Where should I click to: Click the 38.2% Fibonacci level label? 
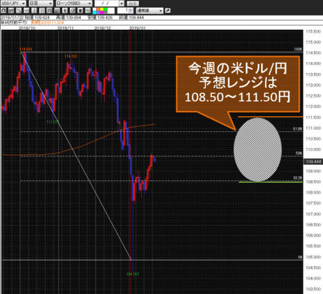click(x=298, y=178)
